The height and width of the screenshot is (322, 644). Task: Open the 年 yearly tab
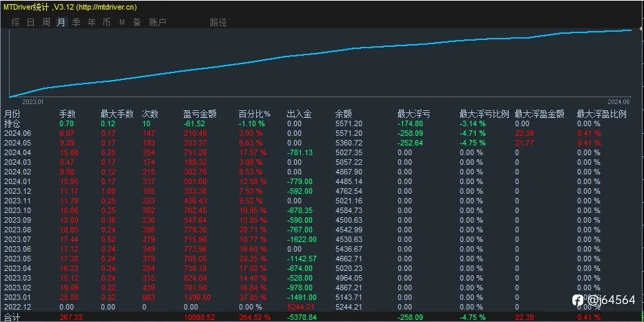(x=92, y=22)
